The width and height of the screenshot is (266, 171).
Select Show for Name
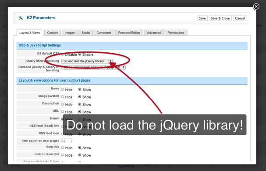(80, 89)
